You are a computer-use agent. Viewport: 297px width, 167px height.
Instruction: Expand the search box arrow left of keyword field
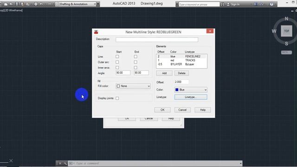[x=177, y=4]
